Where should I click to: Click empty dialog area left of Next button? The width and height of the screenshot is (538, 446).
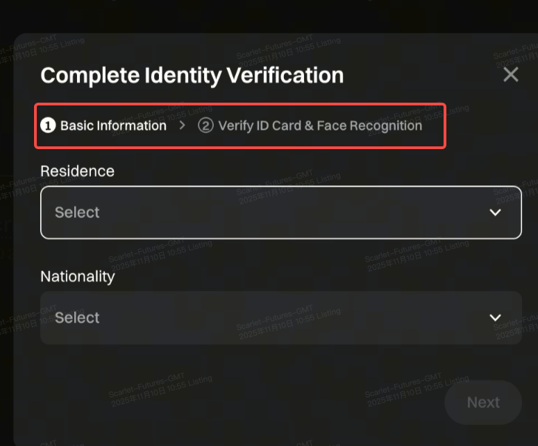243,402
